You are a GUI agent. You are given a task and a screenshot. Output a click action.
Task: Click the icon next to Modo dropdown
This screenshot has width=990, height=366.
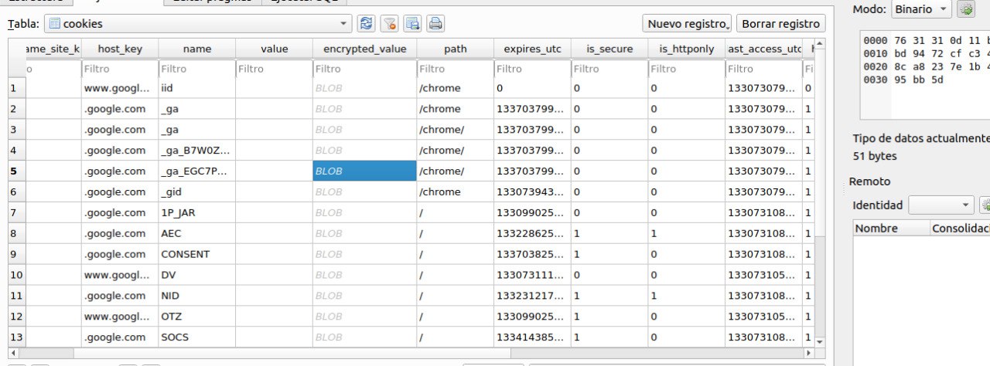click(966, 9)
